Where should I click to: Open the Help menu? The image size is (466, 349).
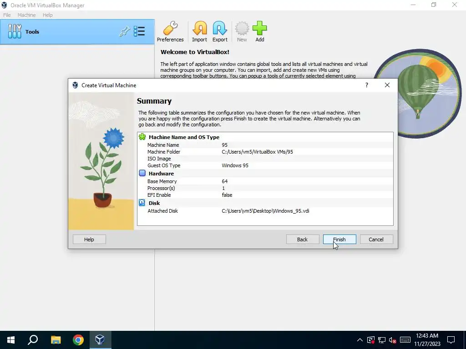[x=47, y=15]
